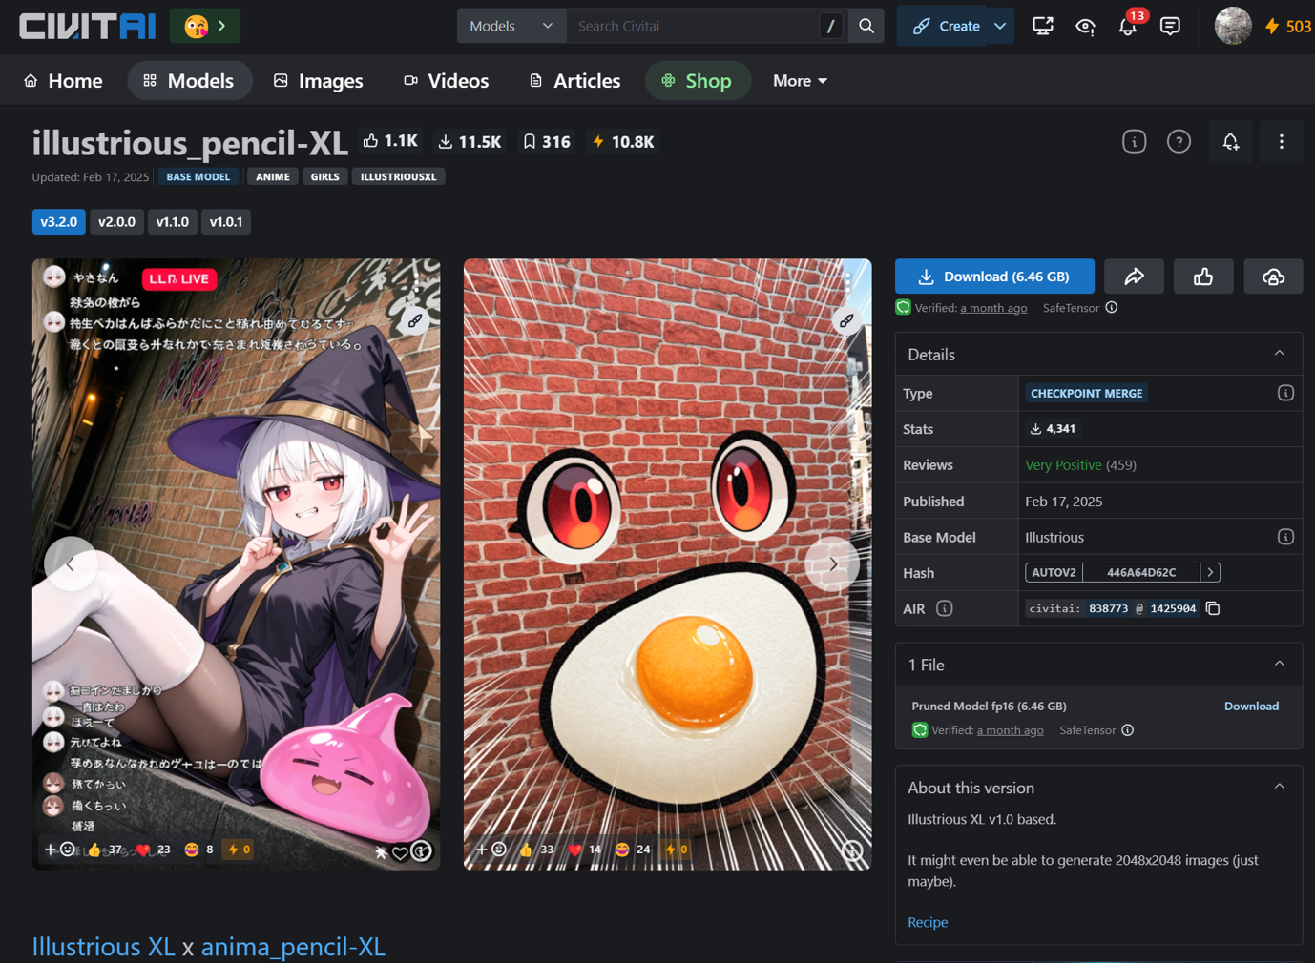Click the info icon in the Base Model row
Image resolution: width=1315 pixels, height=963 pixels.
coord(1285,537)
